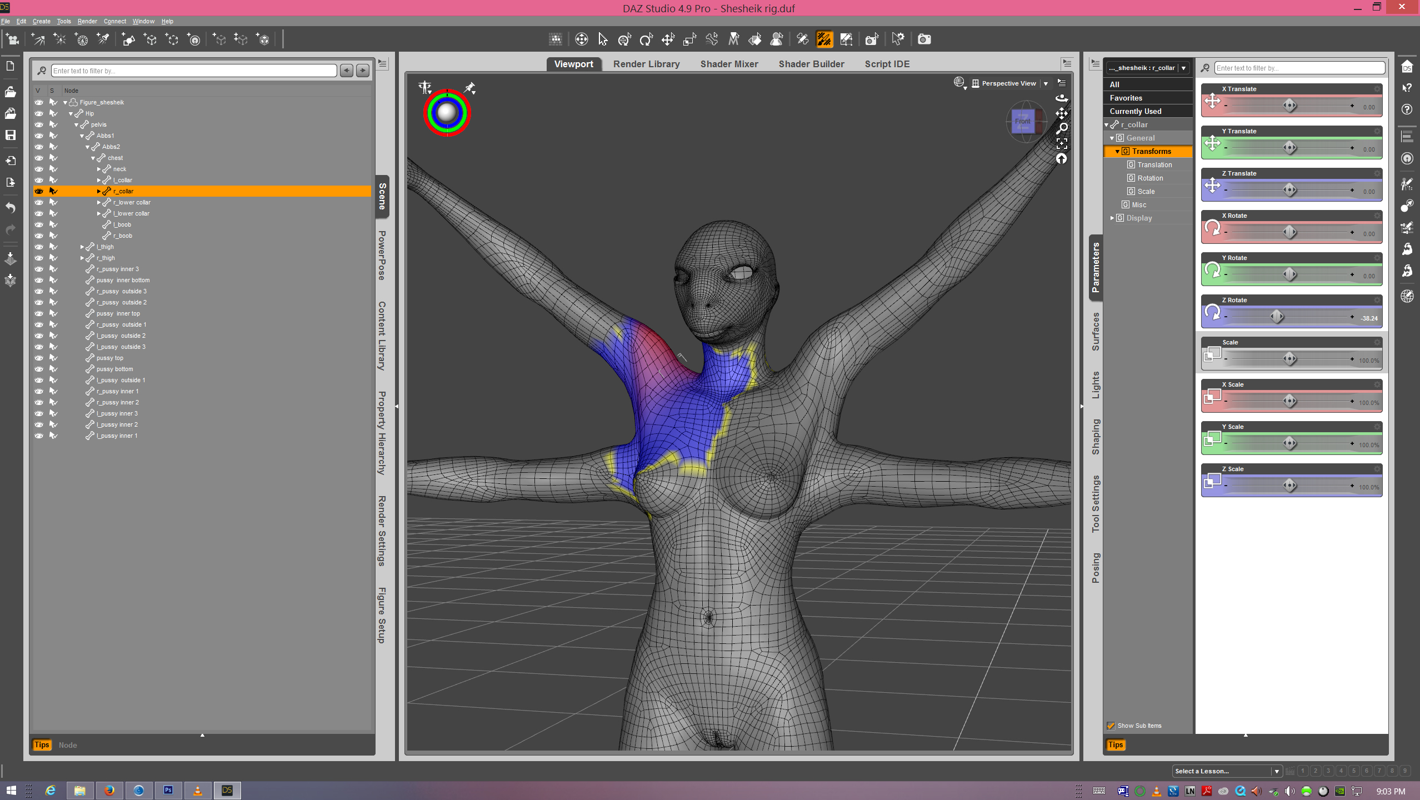Select the Node Selection arrow tool

tap(603, 39)
